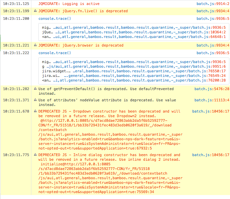This screenshot has width=230, height=199.
Task: Click warning icon beside nodeValue attribute deprecation message
Action: point(35,100)
